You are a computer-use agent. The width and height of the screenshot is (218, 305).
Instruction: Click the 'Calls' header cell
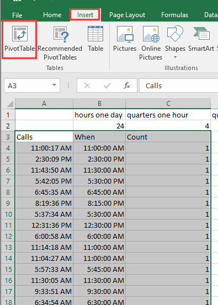tap(44, 137)
